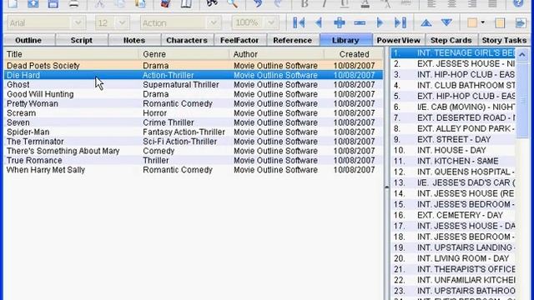
Task: Click the Undo arrow icon
Action: (x=258, y=3)
